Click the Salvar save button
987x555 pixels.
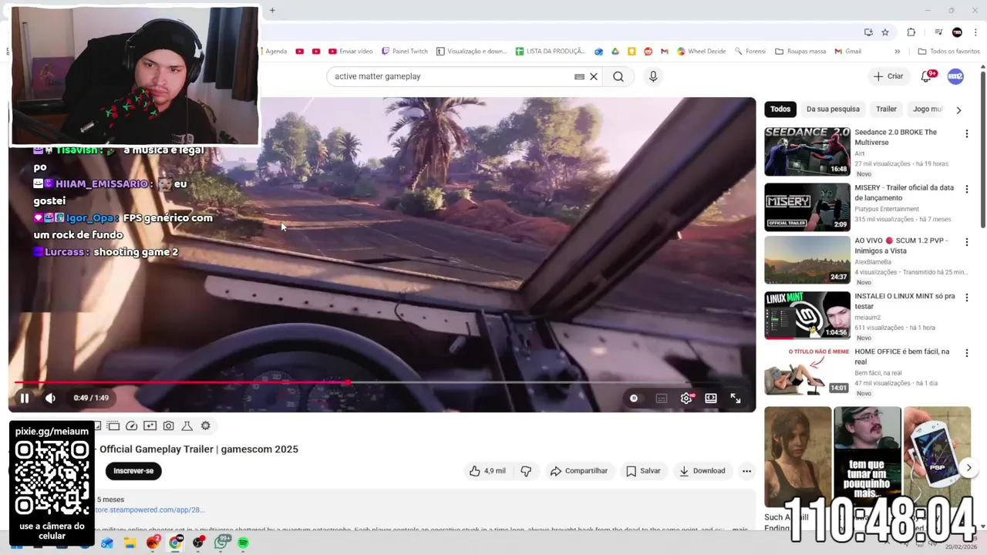[643, 471]
